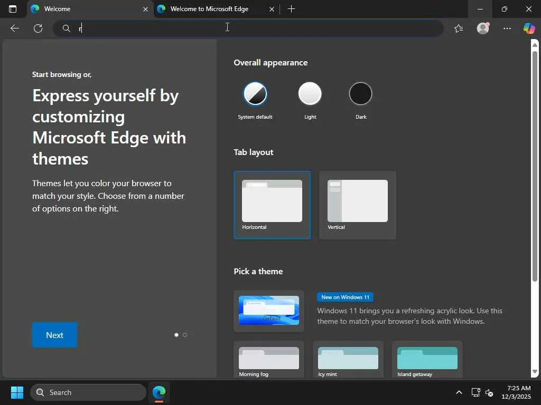
Task: Go back with the back arrow
Action: (14, 28)
